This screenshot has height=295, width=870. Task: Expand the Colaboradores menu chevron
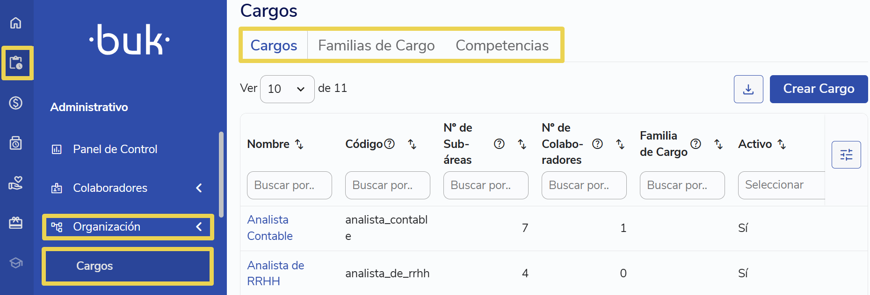point(199,188)
